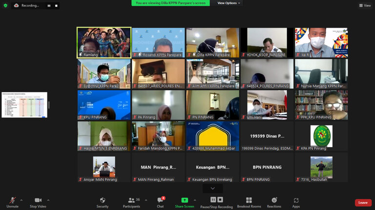375x210 pixels.
Task: Open the Security shield menu
Action: coord(103,202)
